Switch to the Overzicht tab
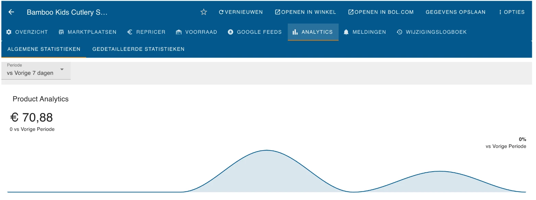 click(27, 32)
